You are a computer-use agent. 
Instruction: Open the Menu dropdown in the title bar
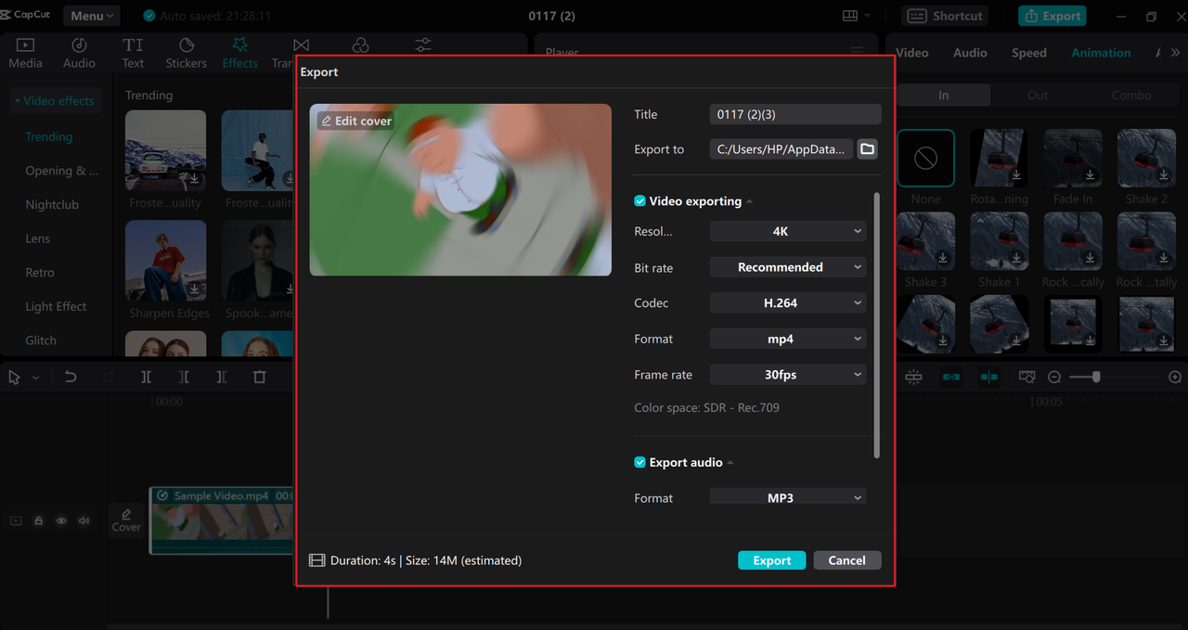(x=91, y=16)
